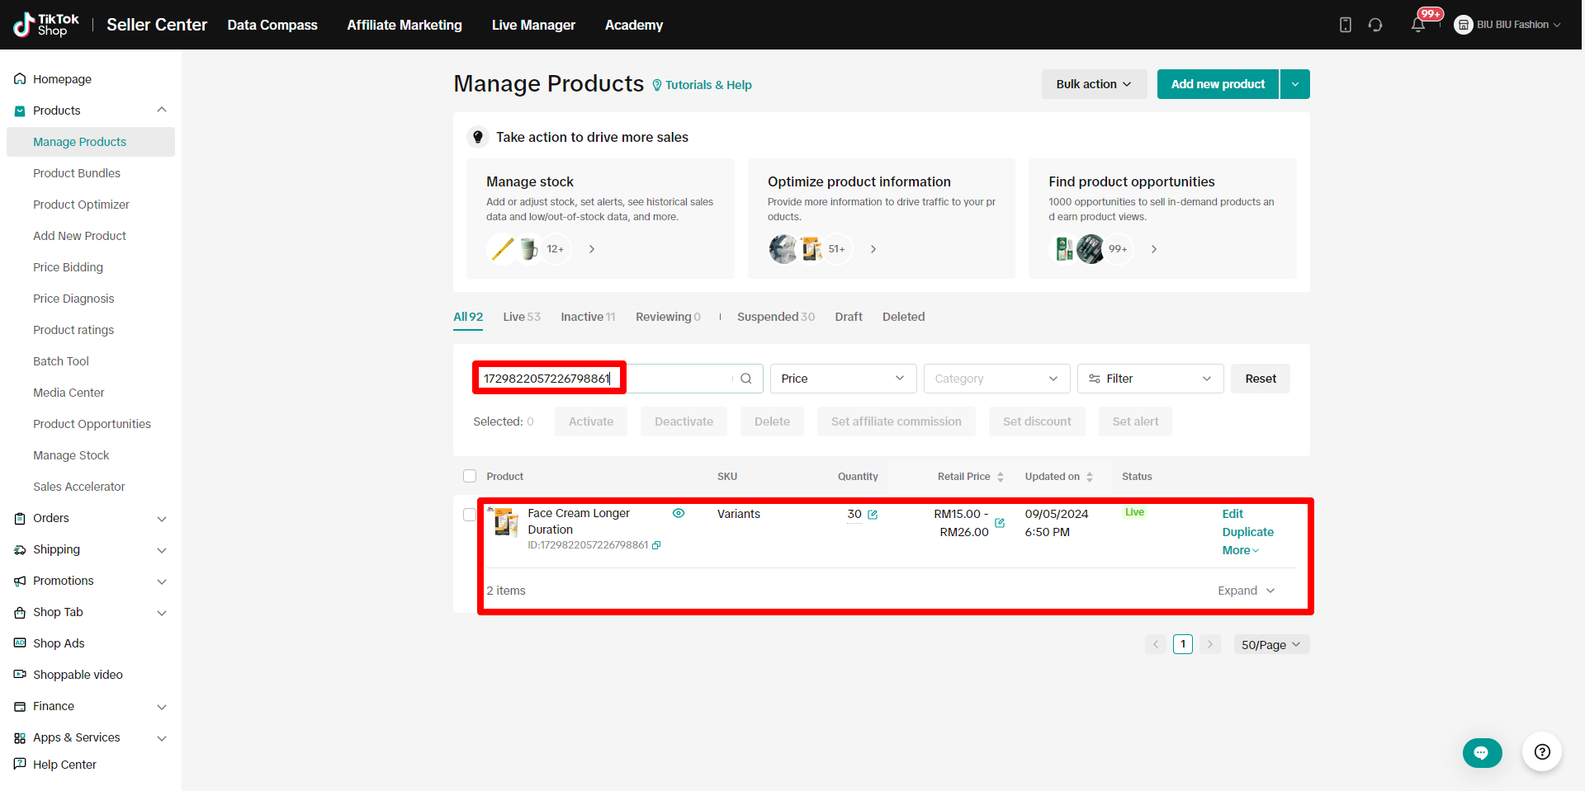Check the select-all products checkbox
This screenshot has height=791, width=1585.
coord(470,476)
